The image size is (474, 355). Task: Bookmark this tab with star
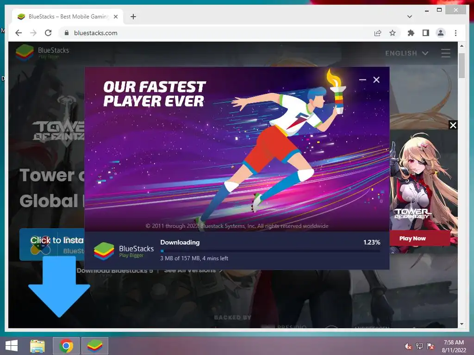[x=393, y=33]
